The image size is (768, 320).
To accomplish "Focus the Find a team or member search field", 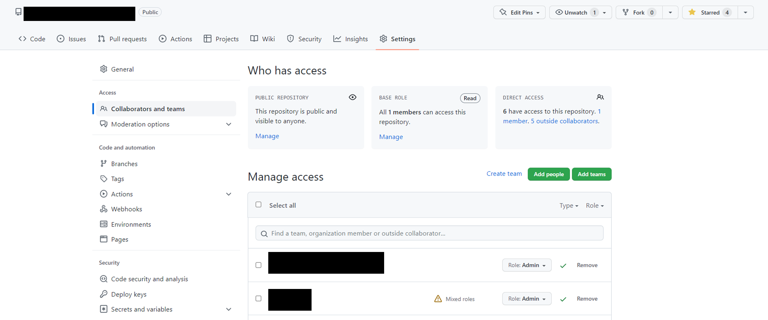I will point(429,233).
